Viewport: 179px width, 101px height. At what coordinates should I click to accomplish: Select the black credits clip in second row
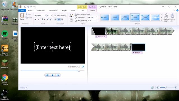(139, 47)
